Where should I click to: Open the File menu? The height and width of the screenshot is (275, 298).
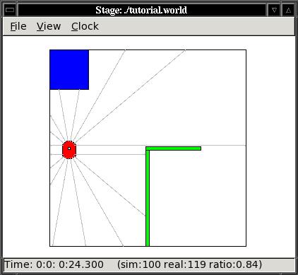(18, 26)
